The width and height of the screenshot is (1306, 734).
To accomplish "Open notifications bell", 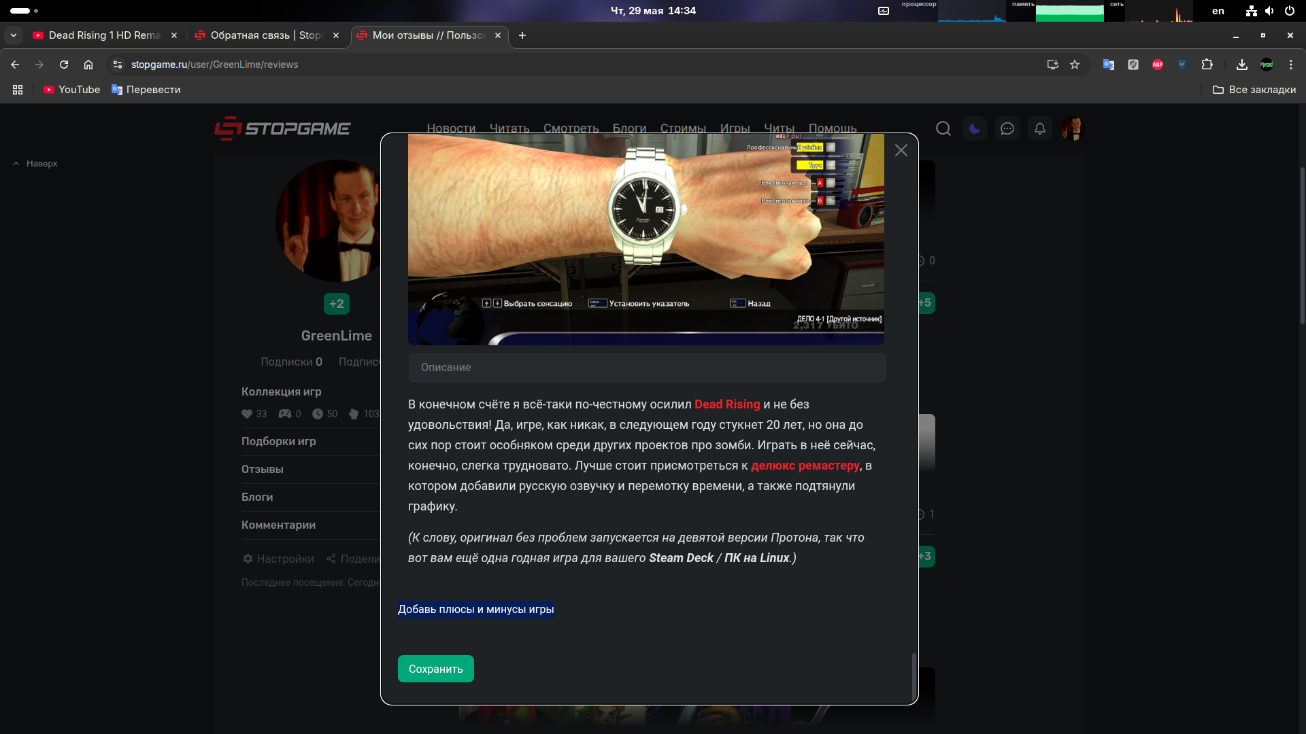I will click(1040, 128).
